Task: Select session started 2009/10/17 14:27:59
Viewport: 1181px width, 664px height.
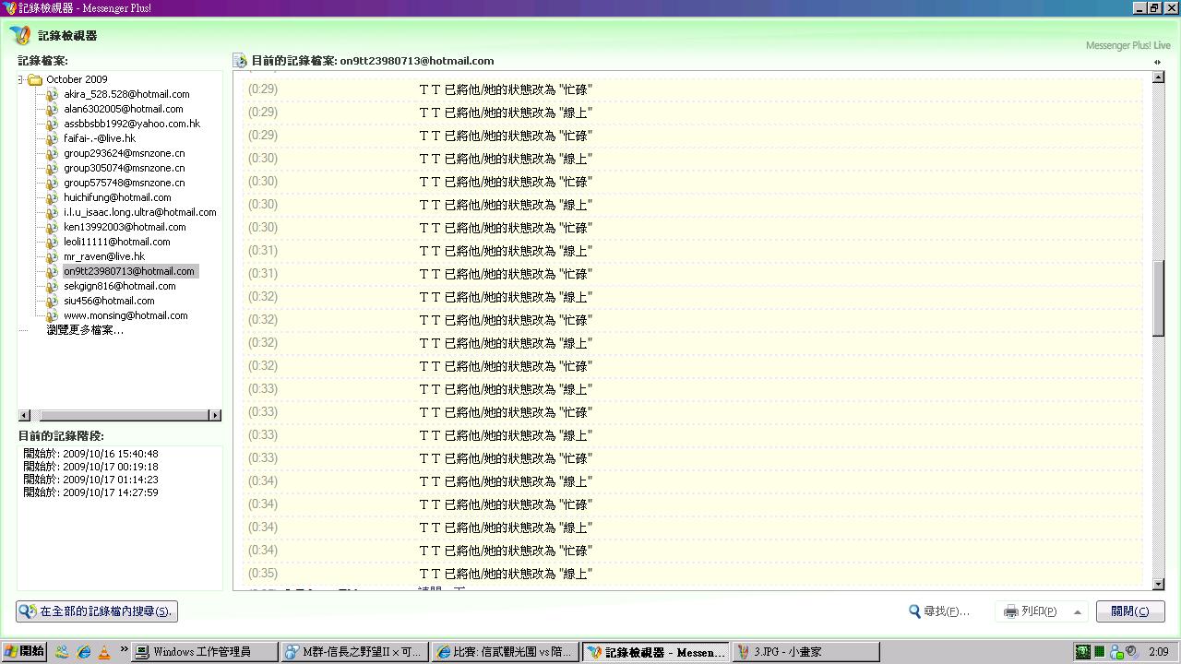Action: [90, 492]
